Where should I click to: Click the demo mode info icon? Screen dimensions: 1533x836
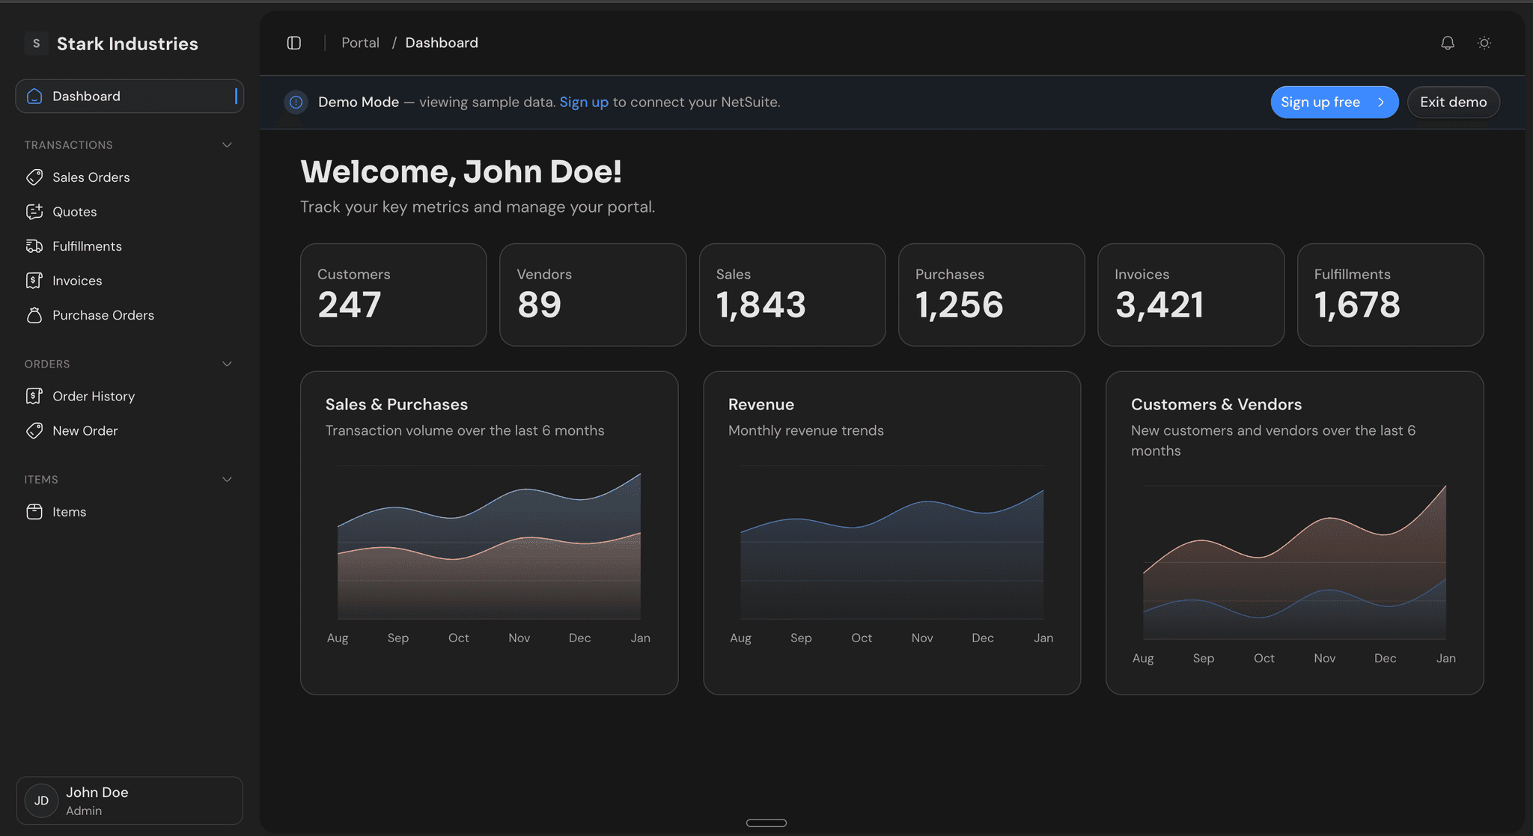click(x=296, y=102)
